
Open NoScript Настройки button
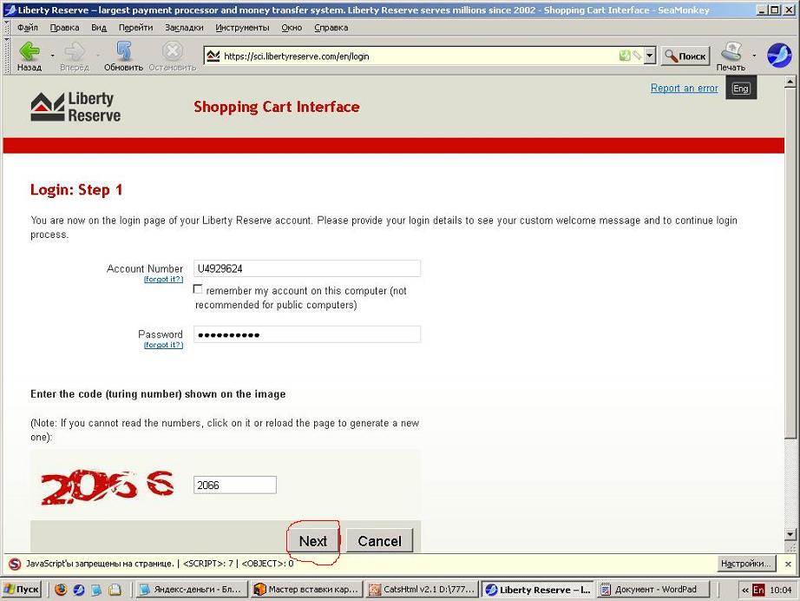[x=745, y=564]
